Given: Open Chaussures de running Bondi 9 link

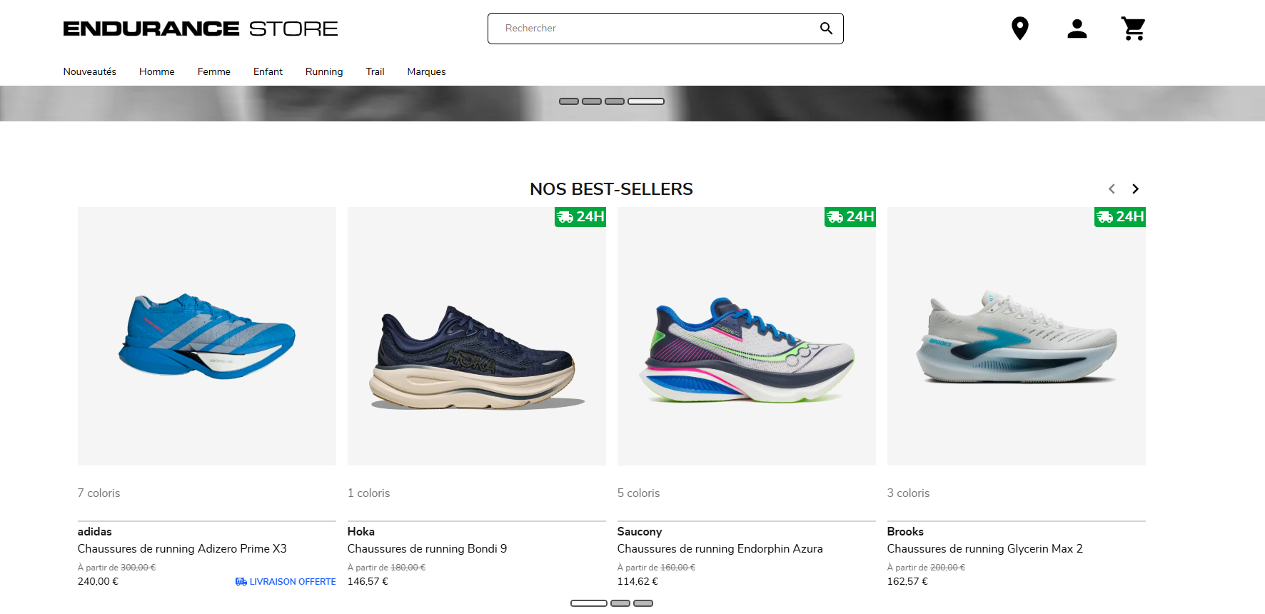Looking at the screenshot, I should click(427, 548).
